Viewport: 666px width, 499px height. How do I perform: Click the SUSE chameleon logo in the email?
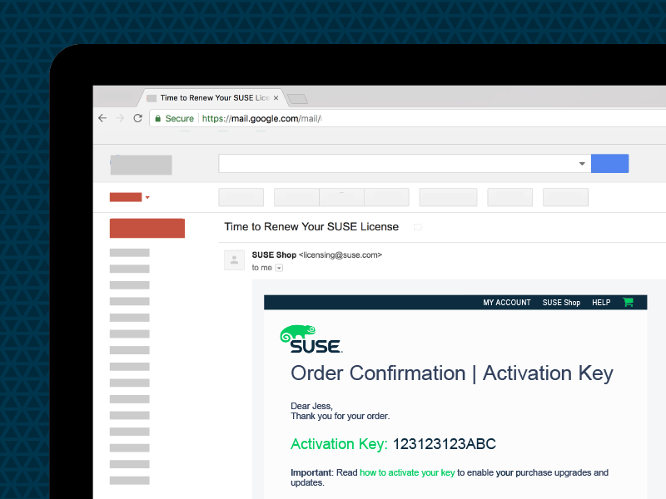(x=298, y=333)
